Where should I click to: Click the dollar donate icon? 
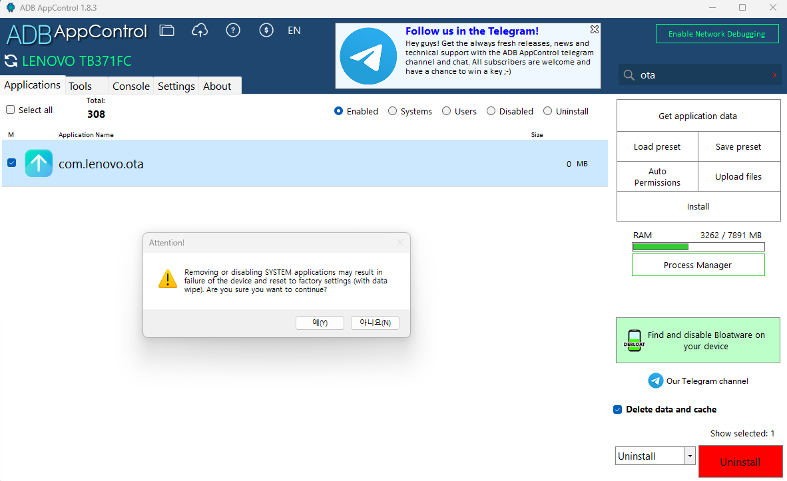pos(266,31)
